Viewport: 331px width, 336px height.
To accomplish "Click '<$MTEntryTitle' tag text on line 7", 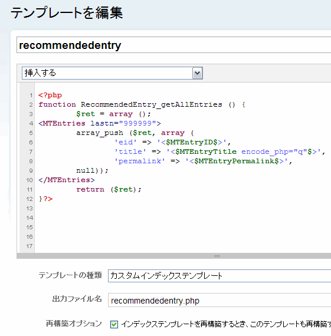I will (204, 151).
